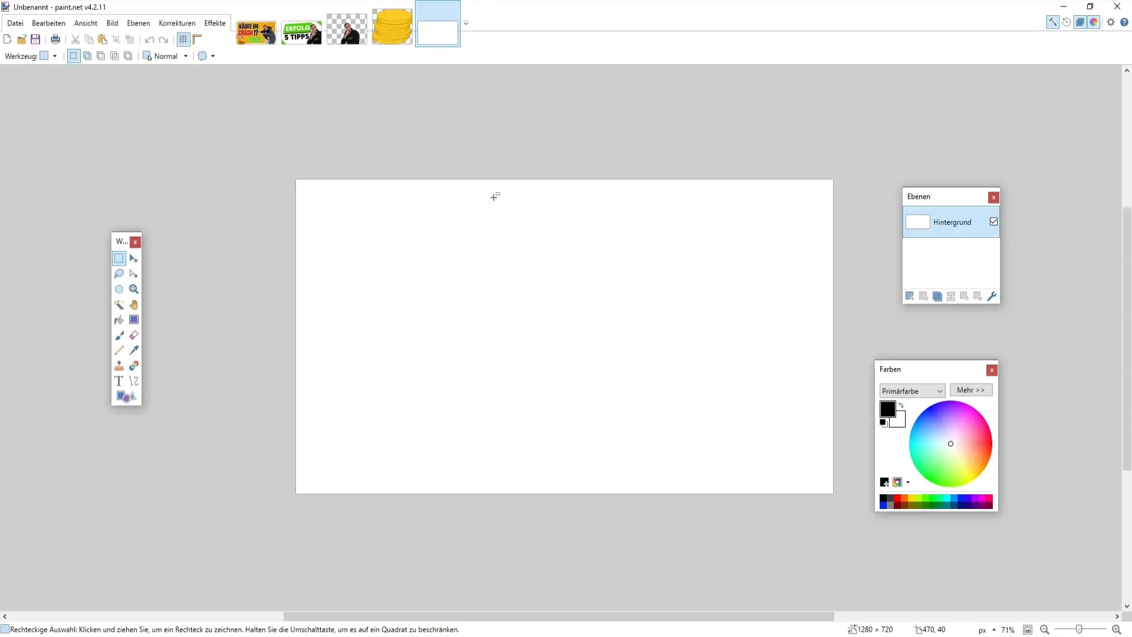The height and width of the screenshot is (637, 1132).
Task: Open the Werkzeug tool chooser dropdown
Action: (x=55, y=56)
